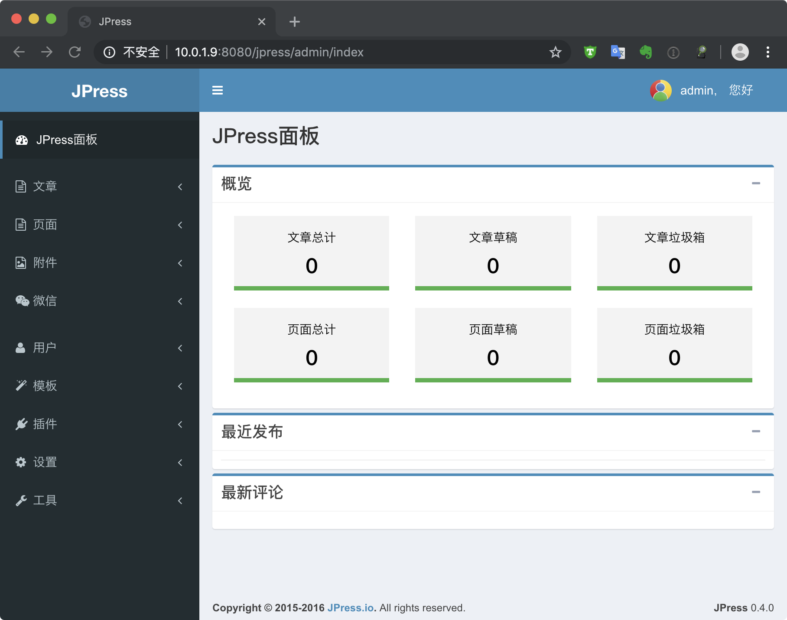
Task: Open the 附件 sidebar menu
Action: point(100,263)
